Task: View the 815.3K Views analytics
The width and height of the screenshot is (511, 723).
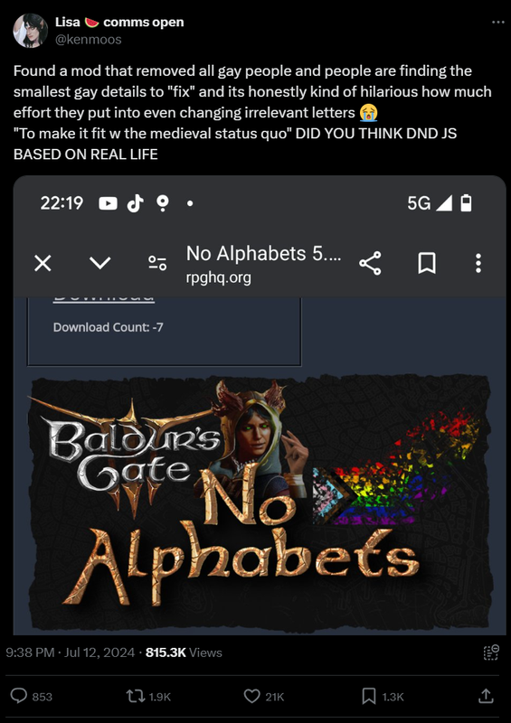Action: pos(184,653)
